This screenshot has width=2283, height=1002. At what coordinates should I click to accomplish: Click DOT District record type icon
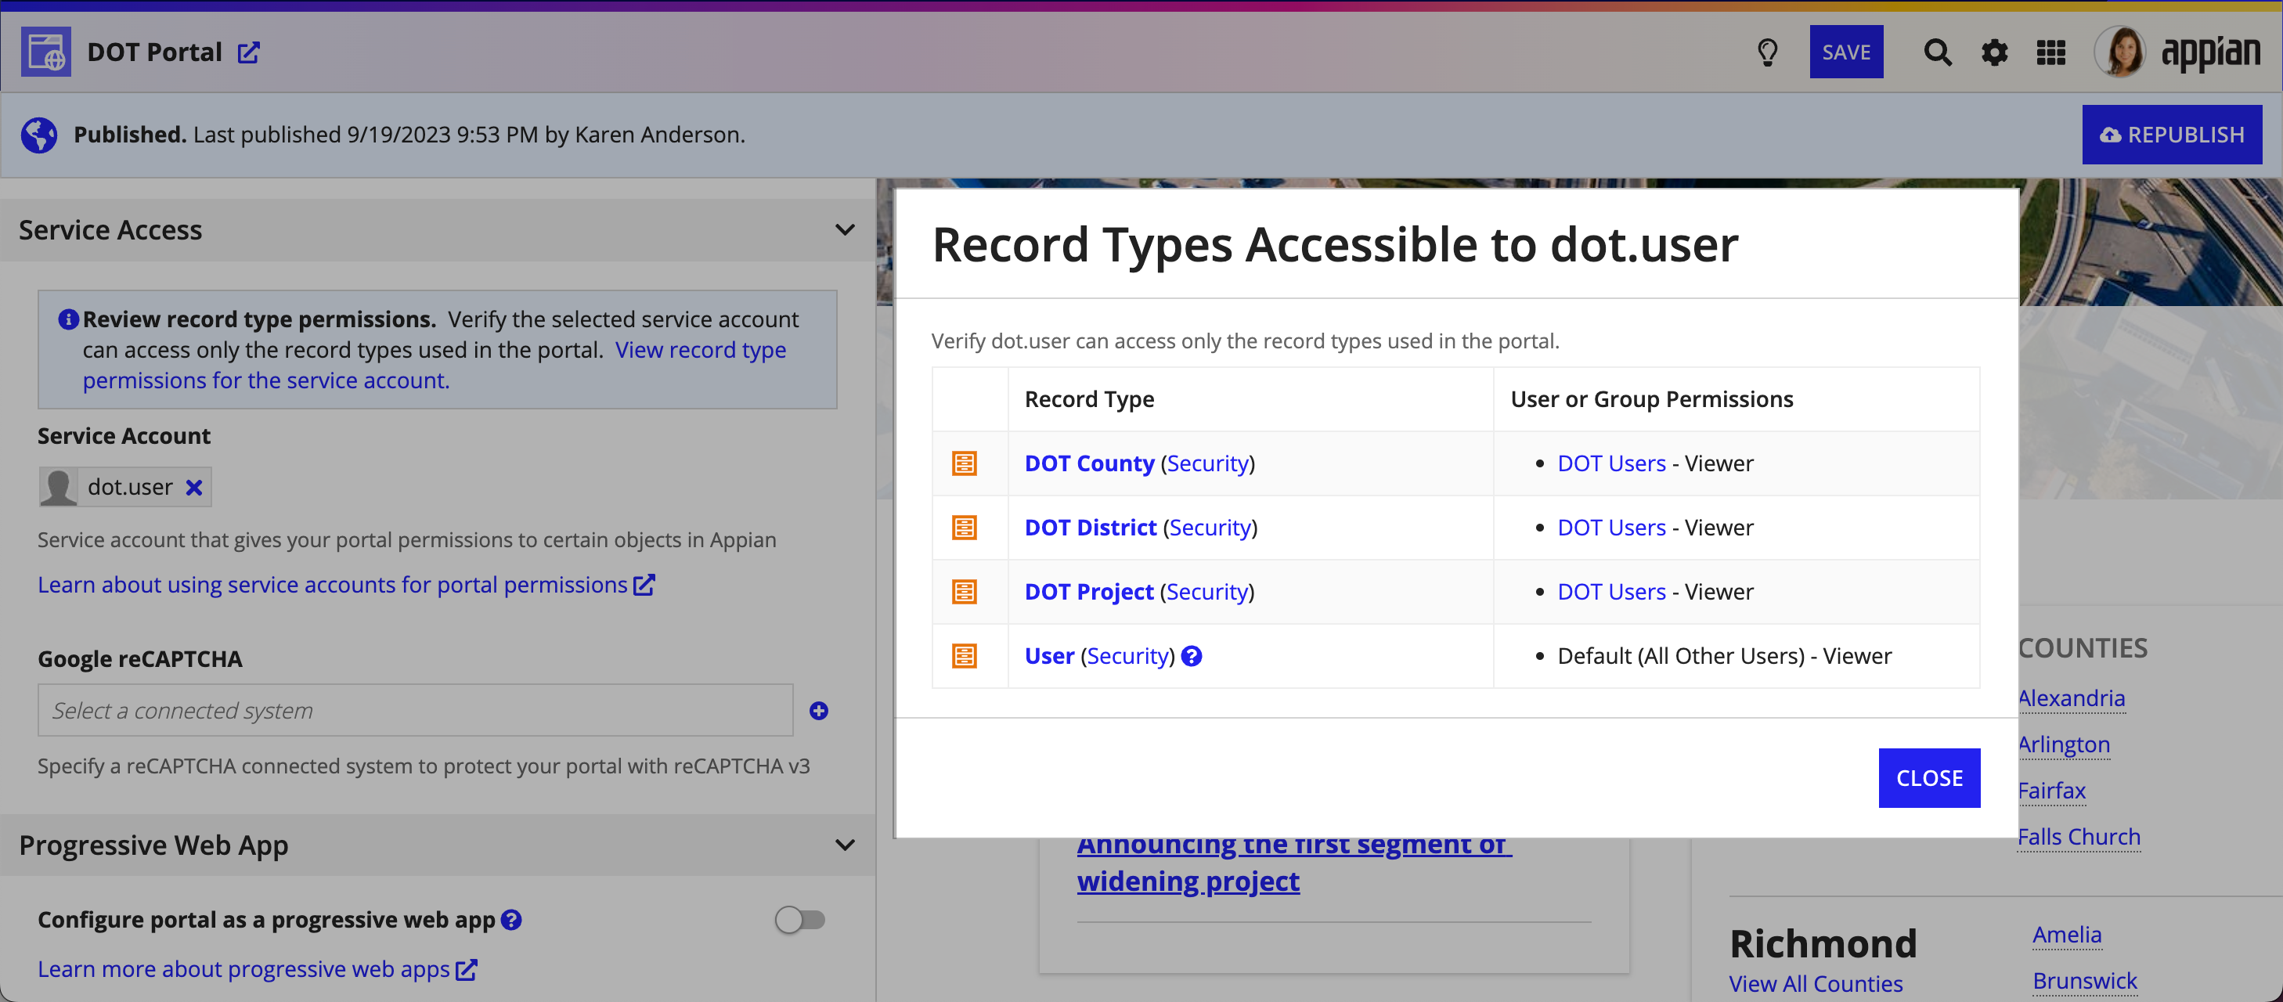(965, 527)
